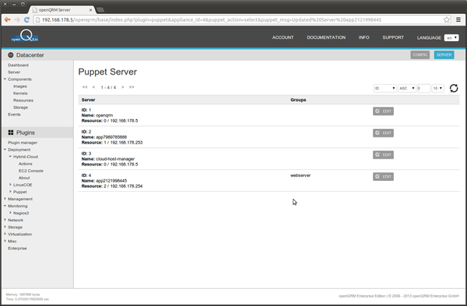Screen dimensions: 467x306
Task: Collapse the Components tree node
Action: tap(5, 79)
